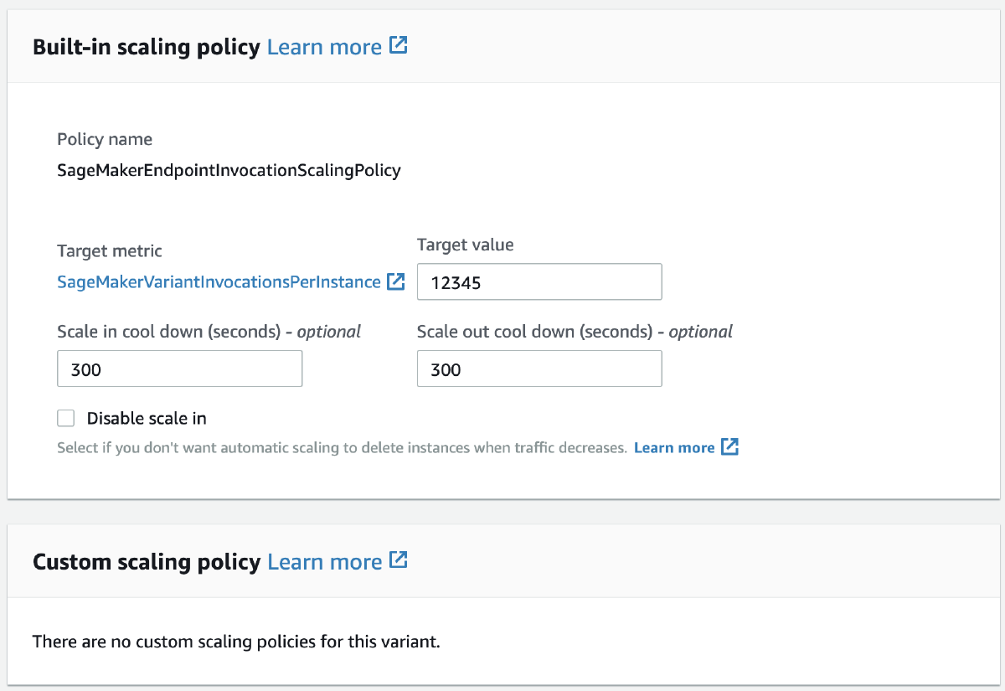This screenshot has width=1005, height=691.
Task: Select SageMakerEndpointInvocationScalingPolicy policy name text
Action: point(229,170)
